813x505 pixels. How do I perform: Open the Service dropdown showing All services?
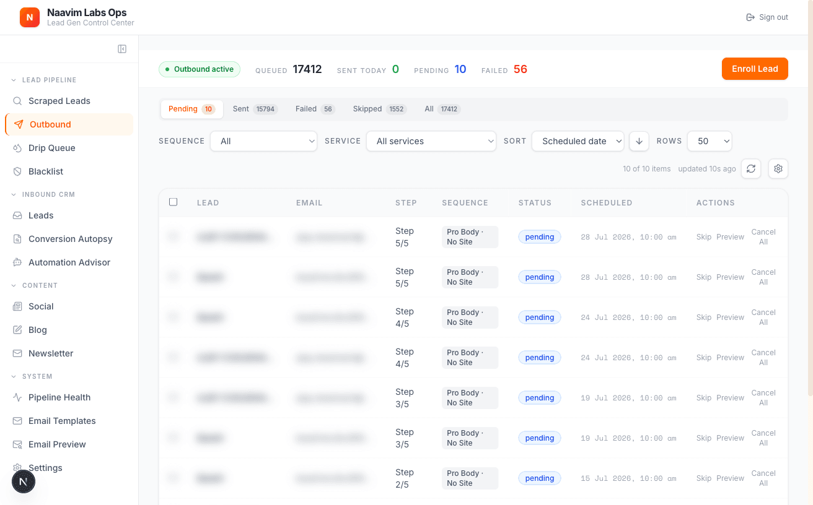431,141
